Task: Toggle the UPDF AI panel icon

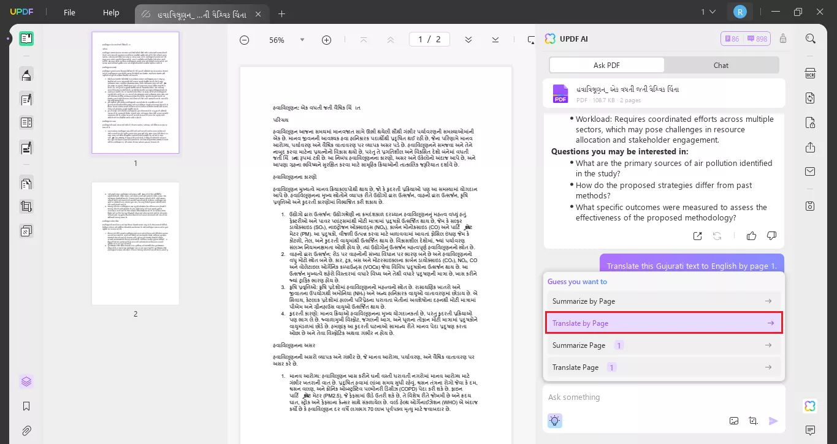Action: pos(811,406)
